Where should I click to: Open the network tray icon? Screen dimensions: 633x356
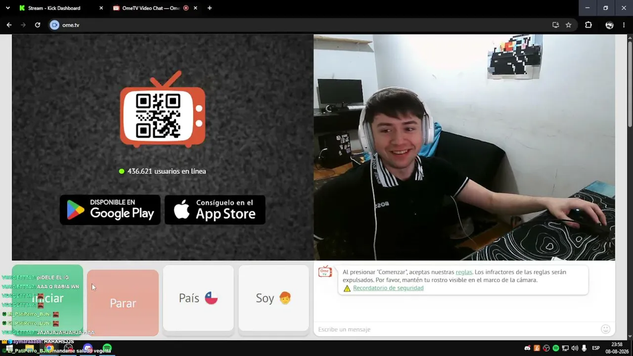pyautogui.click(x=565, y=348)
